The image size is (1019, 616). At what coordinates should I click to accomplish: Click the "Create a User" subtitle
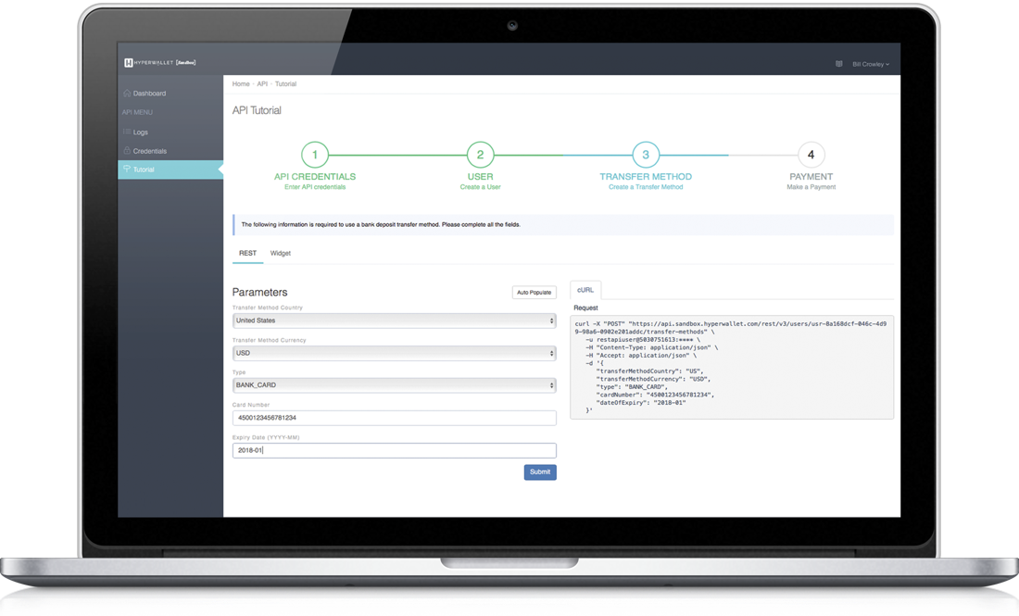coord(480,187)
